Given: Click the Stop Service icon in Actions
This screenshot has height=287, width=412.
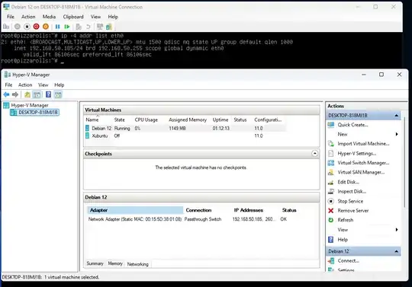Looking at the screenshot, I should click(331, 201).
